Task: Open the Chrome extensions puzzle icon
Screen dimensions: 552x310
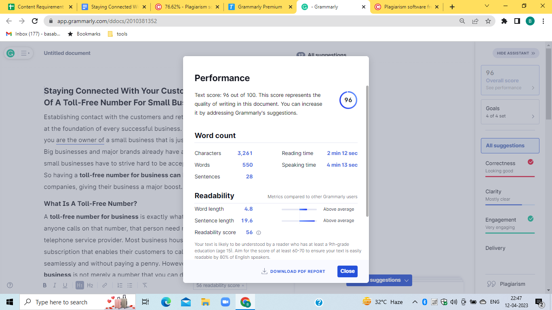Action: tap(504, 21)
